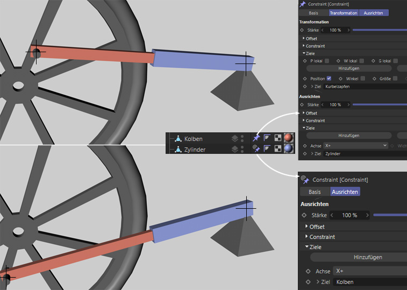Click keyframe diamond beside Transformation Stärke
This screenshot has height=290, width=407.
tap(302, 30)
